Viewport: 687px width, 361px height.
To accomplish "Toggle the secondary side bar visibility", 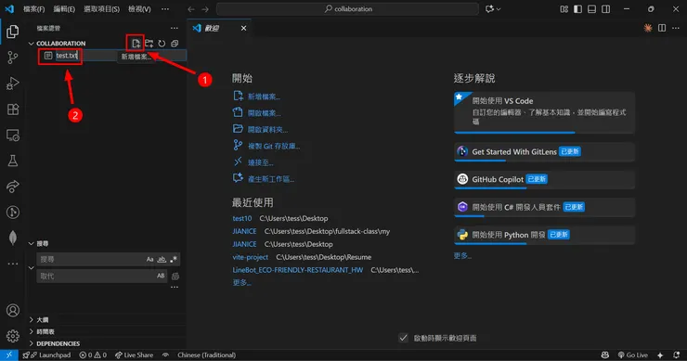I will click(605, 8).
